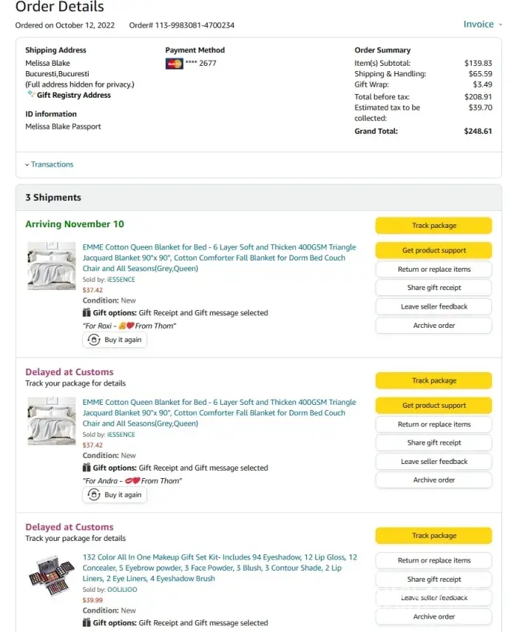Track package arriving November 10
This screenshot has width=517, height=632.
tap(433, 226)
